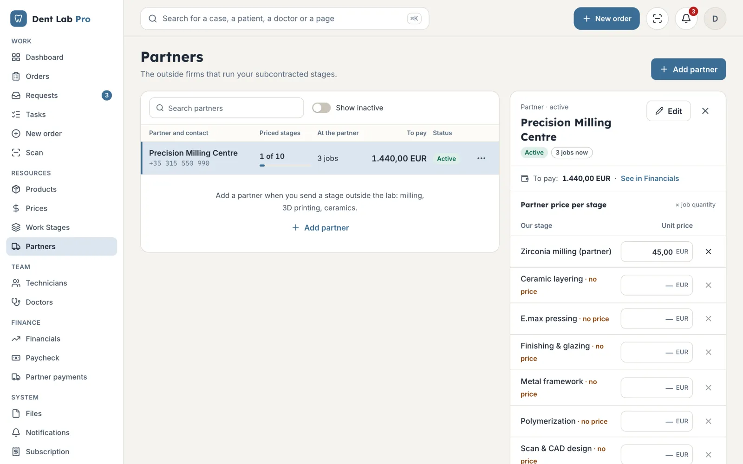Remove Zirconia milling (partner) stage price
The height and width of the screenshot is (464, 743).
[708, 251]
